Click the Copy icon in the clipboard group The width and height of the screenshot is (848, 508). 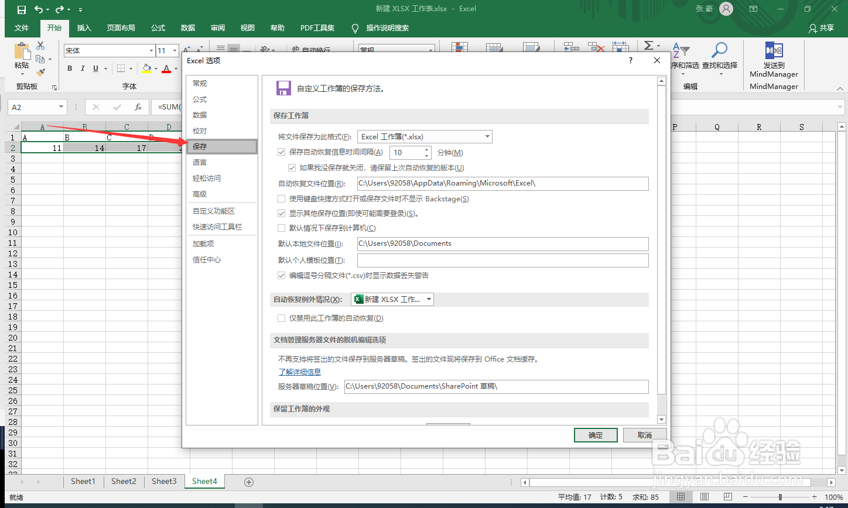coord(40,59)
